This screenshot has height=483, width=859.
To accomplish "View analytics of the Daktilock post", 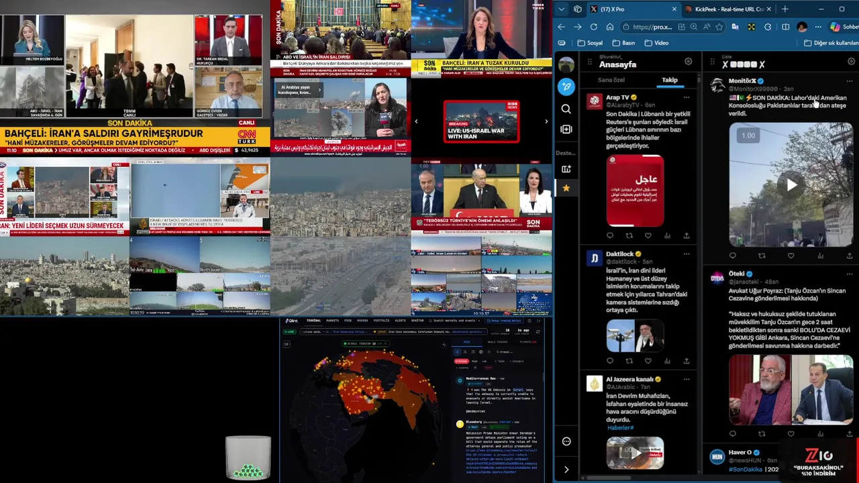I will (667, 361).
